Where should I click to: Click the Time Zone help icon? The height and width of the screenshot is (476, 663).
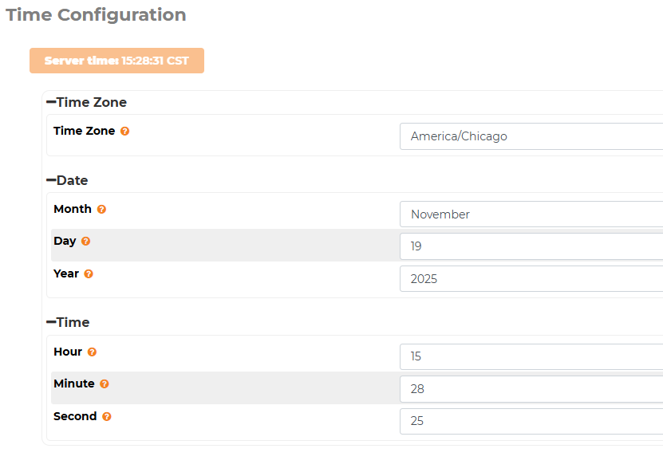(x=125, y=132)
